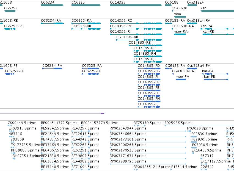Click protein CG14395-PE
234x171 pixels.
[x=148, y=88]
